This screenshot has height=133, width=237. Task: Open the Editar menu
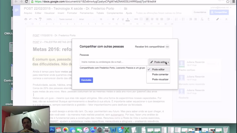38,13
